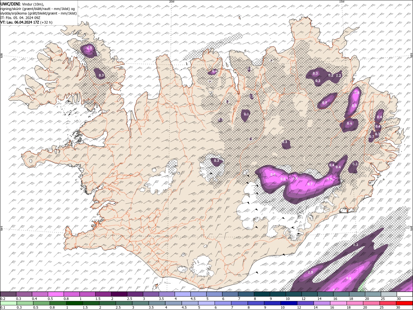
Task: Pick the red-pink 25 swatch, lower legend row
Action: click(388, 303)
